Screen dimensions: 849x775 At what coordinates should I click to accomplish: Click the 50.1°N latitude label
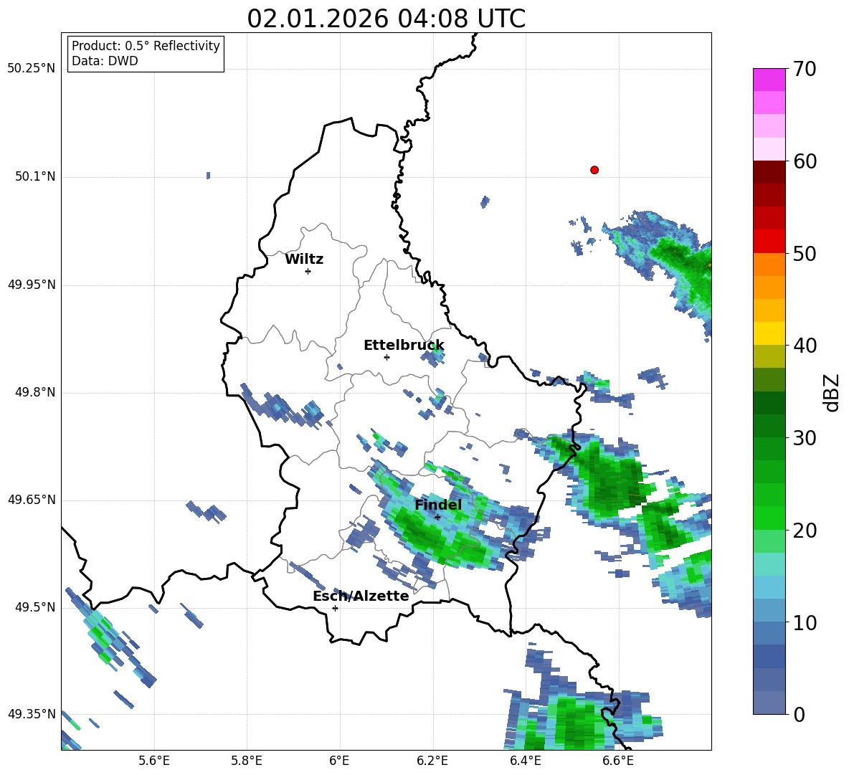pyautogui.click(x=36, y=177)
